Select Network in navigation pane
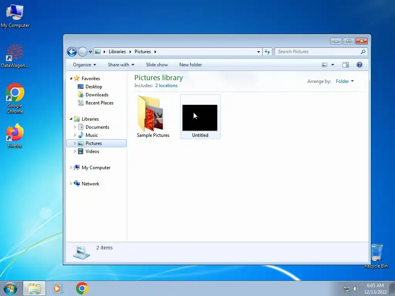The image size is (395, 296). click(90, 184)
